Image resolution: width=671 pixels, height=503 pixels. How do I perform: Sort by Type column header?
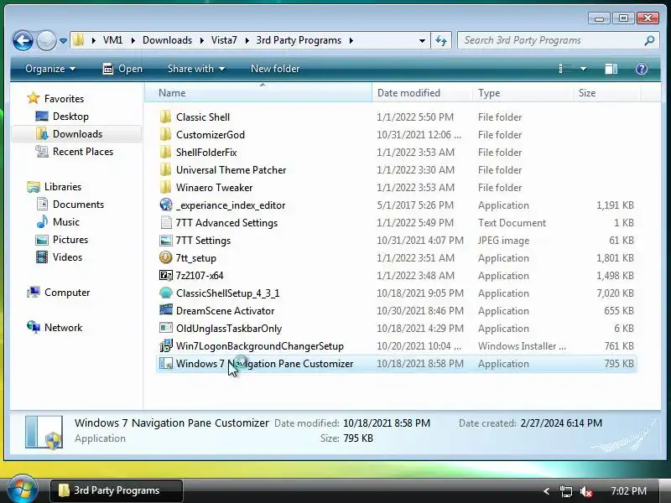pyautogui.click(x=523, y=93)
